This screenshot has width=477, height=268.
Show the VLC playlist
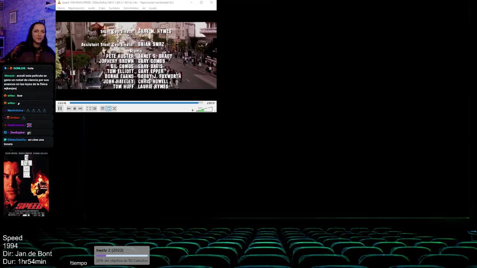point(102,109)
